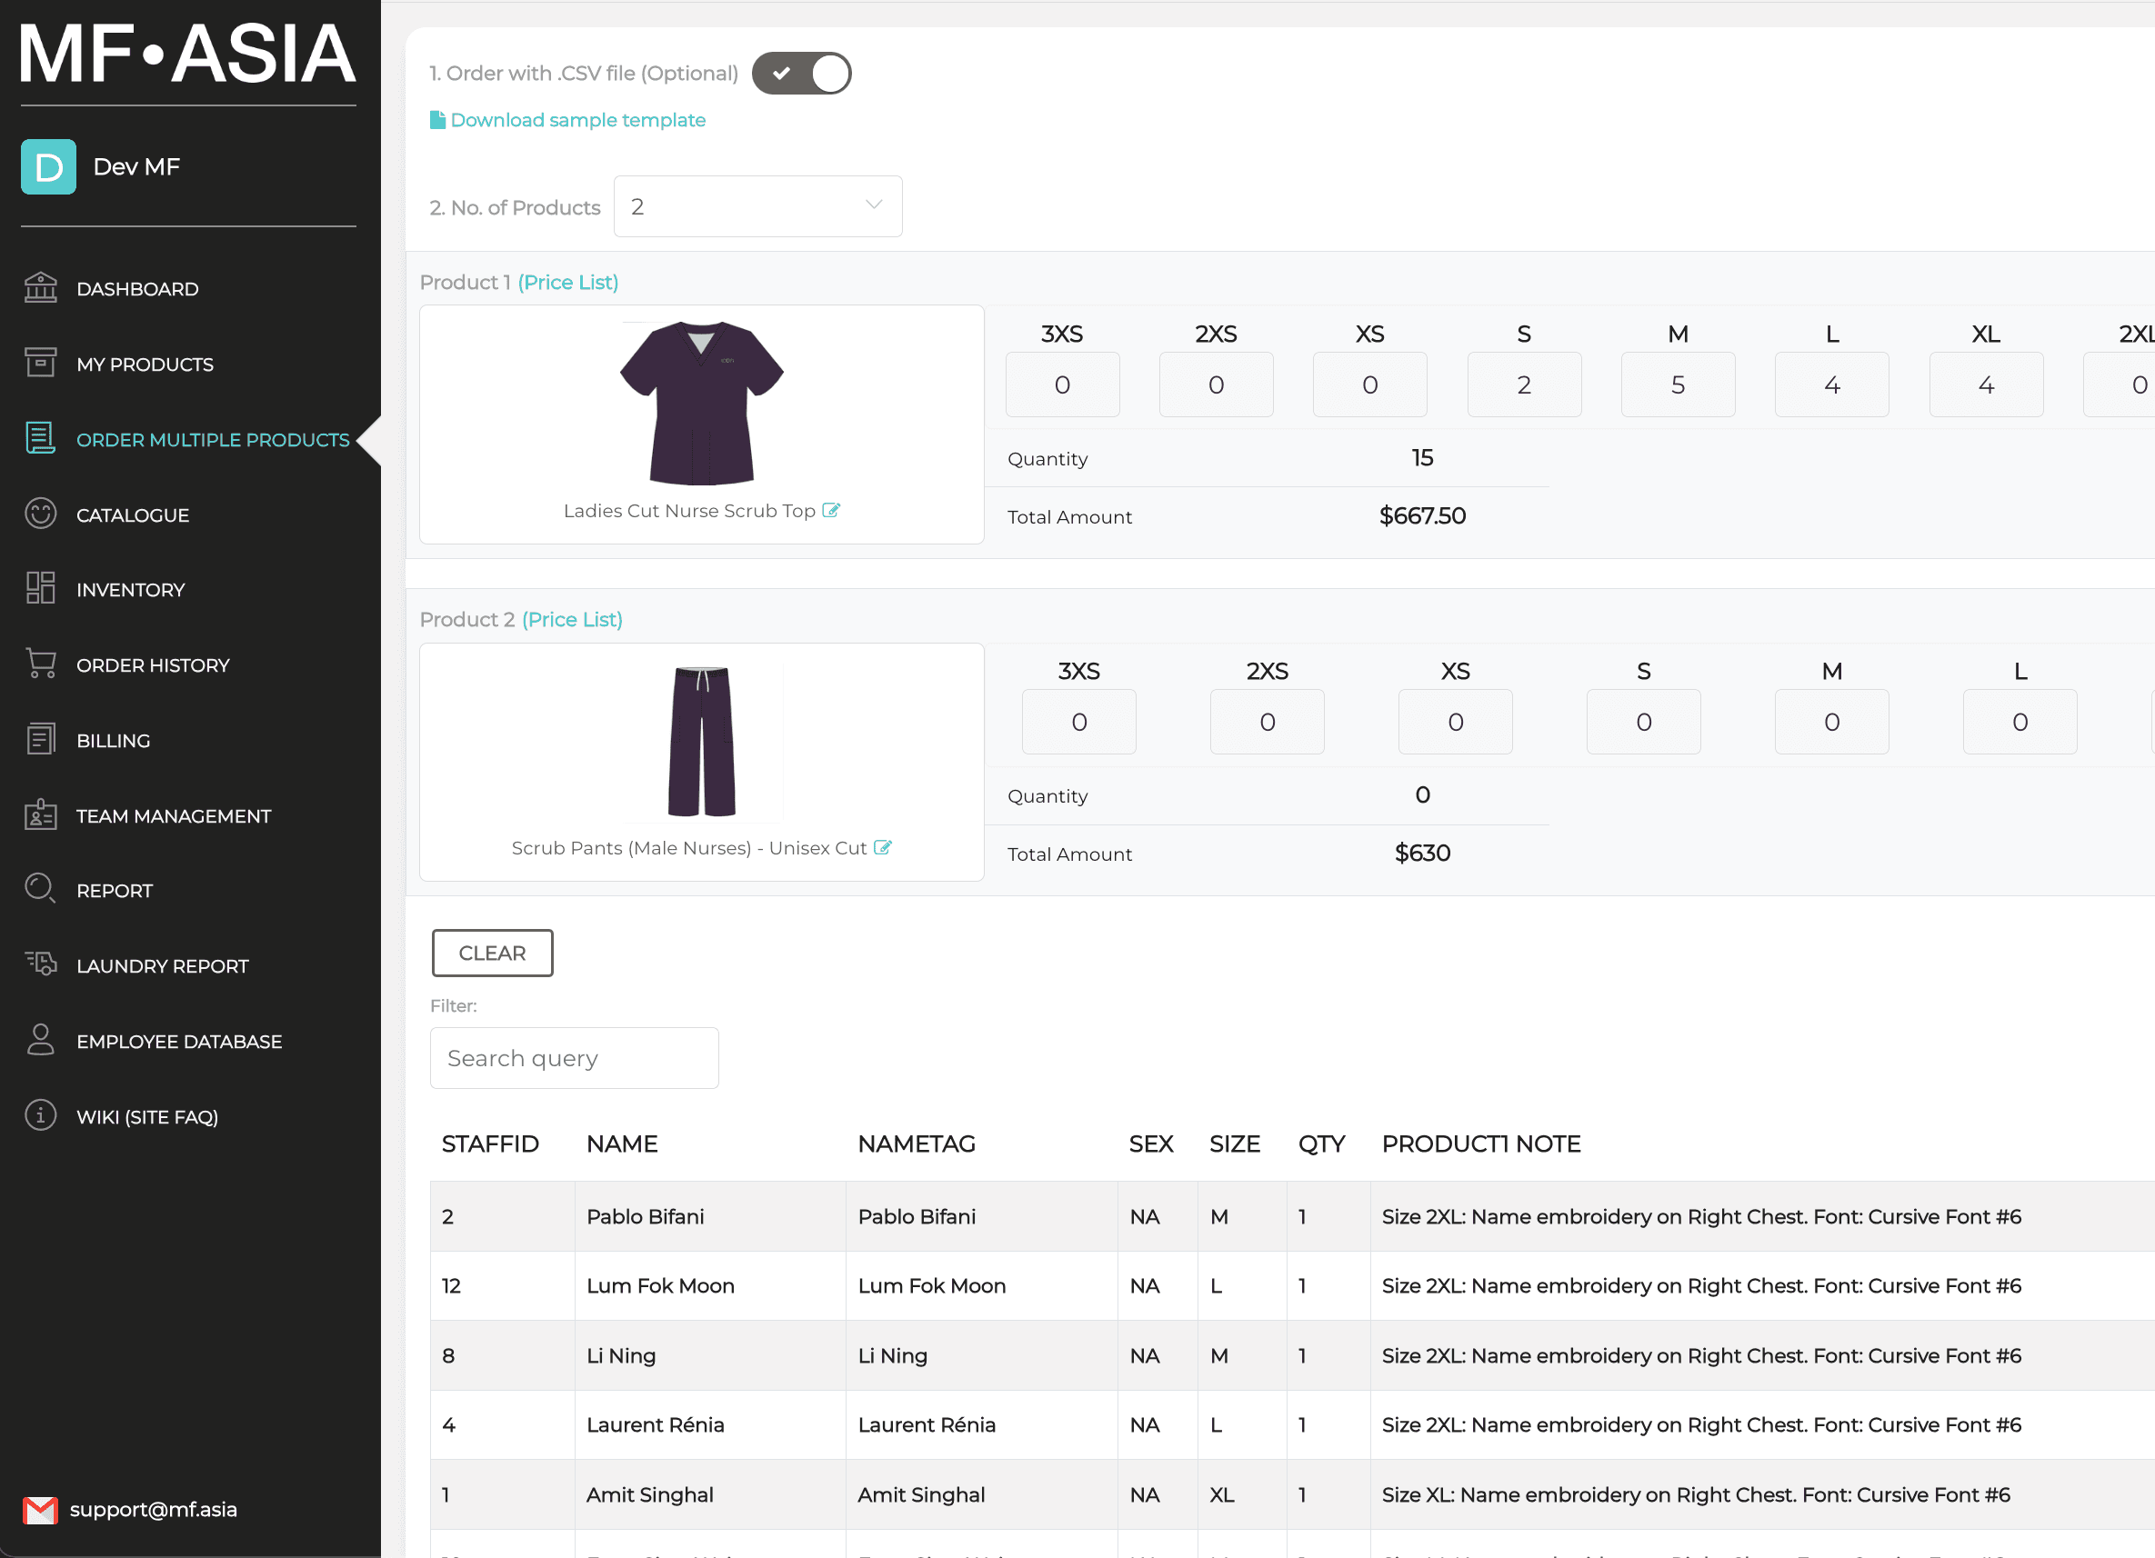Open WIKI (SITE FAQ) from sidebar

point(147,1116)
